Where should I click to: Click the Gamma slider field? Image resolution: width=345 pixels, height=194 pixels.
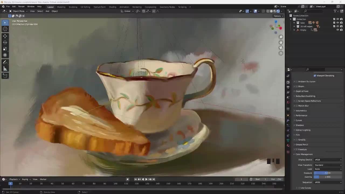(328, 177)
